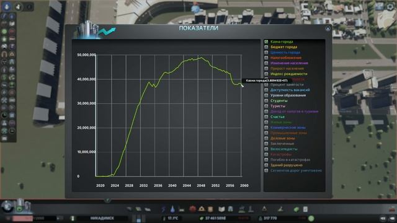Viewport: 397px width, 223px height.
Task: Select the moon-shaped info view icon
Action: (4, 115)
